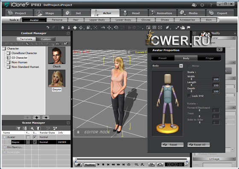The height and width of the screenshot is (169, 239).
Task: Click the full screen toggle icon
Action: click(160, 28)
